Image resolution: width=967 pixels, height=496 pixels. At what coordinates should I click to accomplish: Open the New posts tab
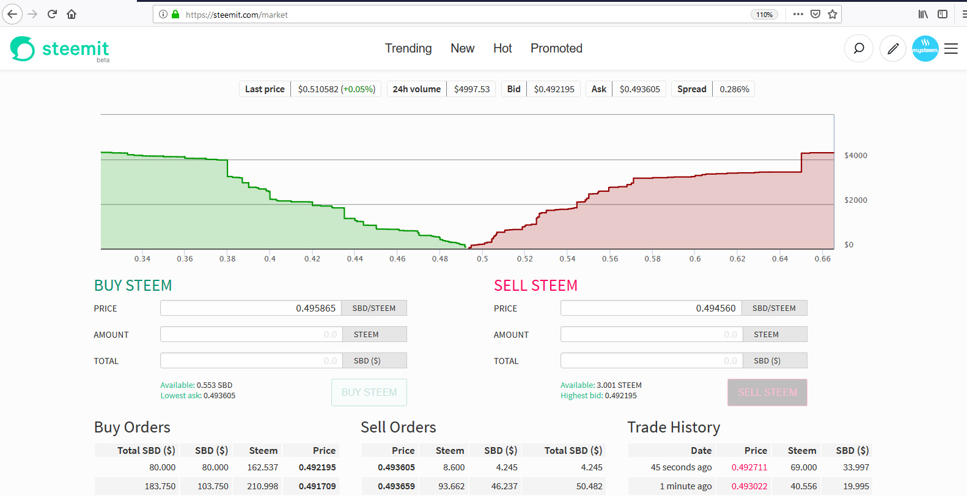point(463,48)
